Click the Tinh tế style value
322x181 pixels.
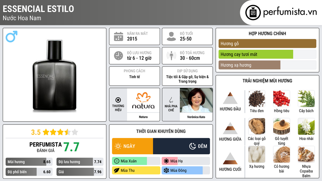click(135, 77)
